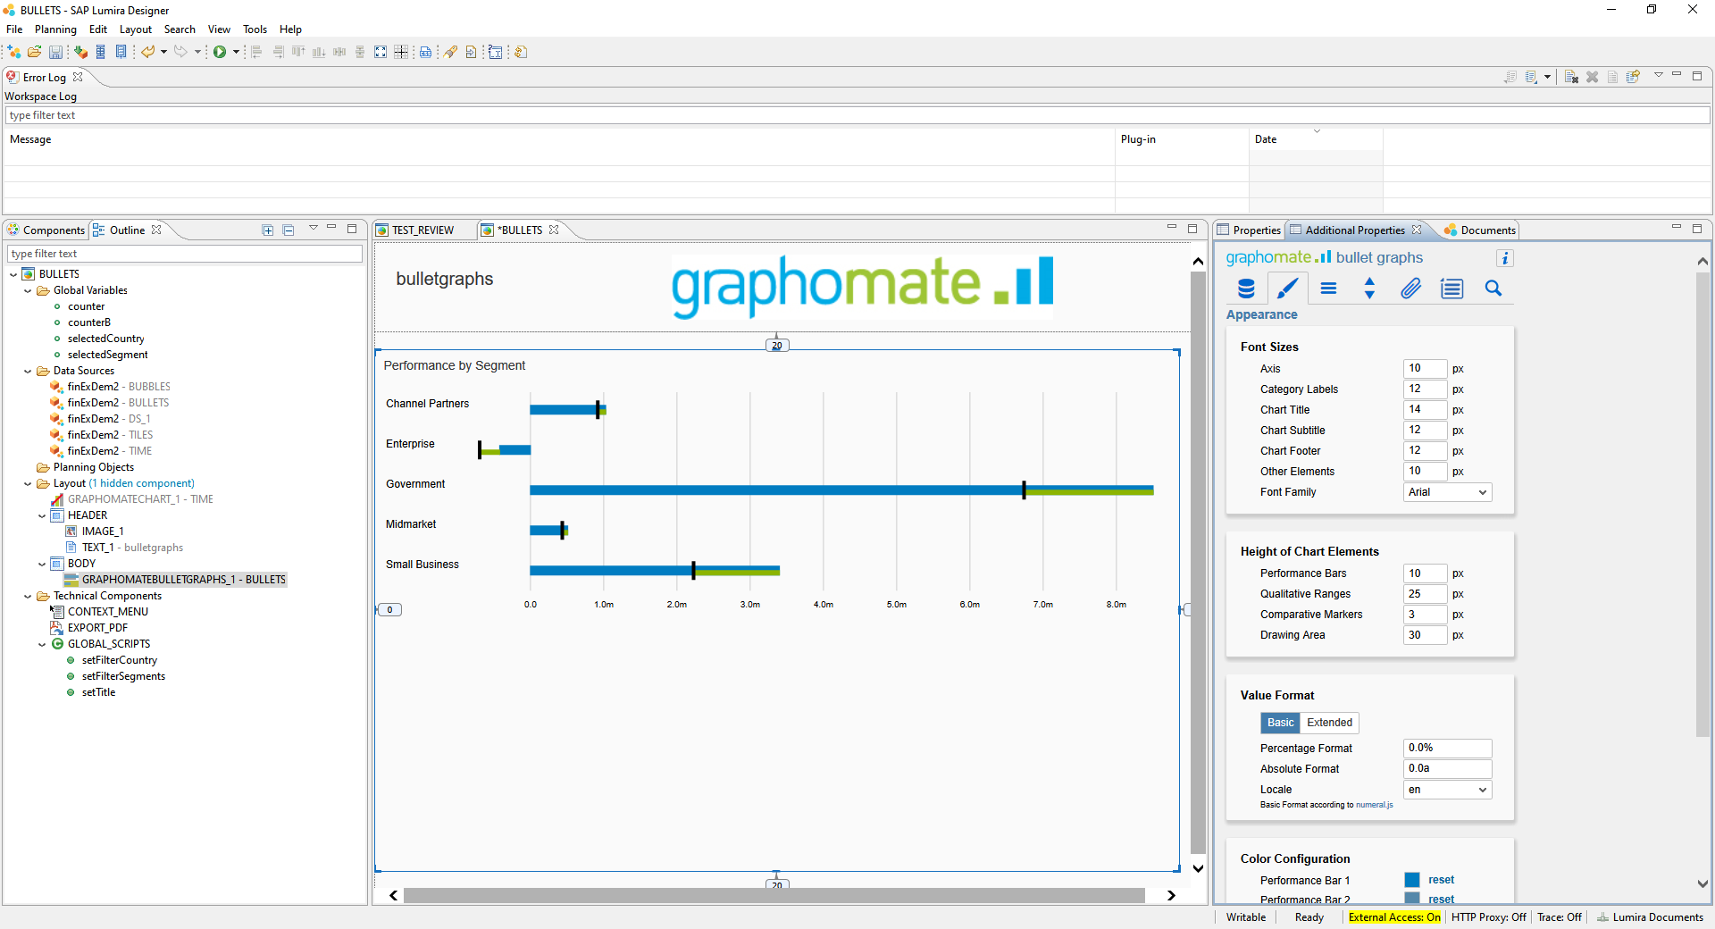This screenshot has height=929, width=1715.
Task: Toggle the Display Grid icon in toolbar
Action: (401, 52)
